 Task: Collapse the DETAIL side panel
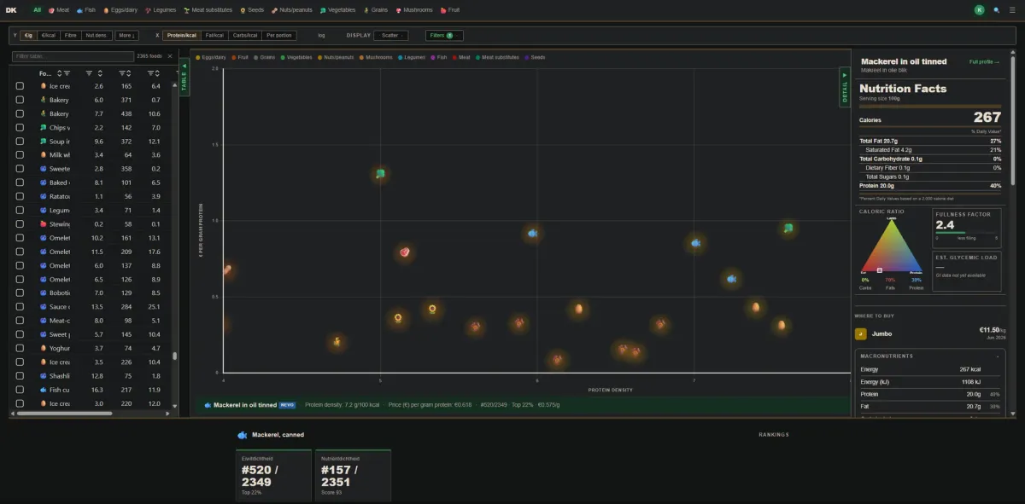pos(846,87)
